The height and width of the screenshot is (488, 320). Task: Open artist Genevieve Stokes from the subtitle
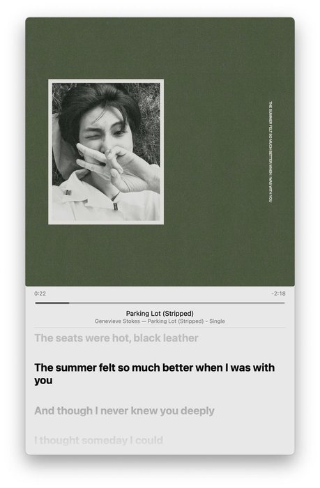[117, 321]
